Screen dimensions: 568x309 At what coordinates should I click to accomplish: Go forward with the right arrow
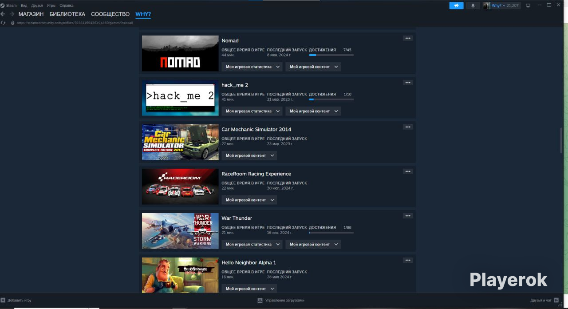pos(12,14)
